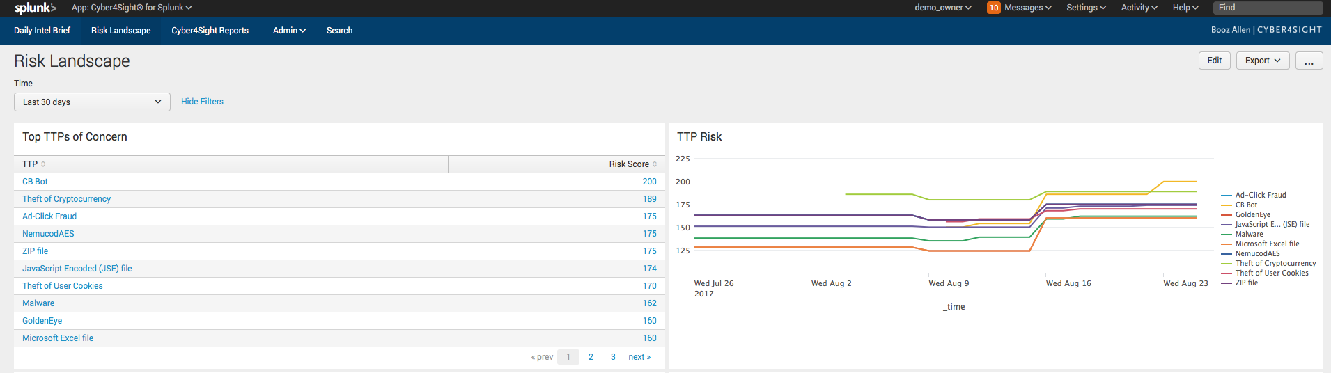1331x373 pixels.
Task: Select Malware legend entry
Action: 1242,235
